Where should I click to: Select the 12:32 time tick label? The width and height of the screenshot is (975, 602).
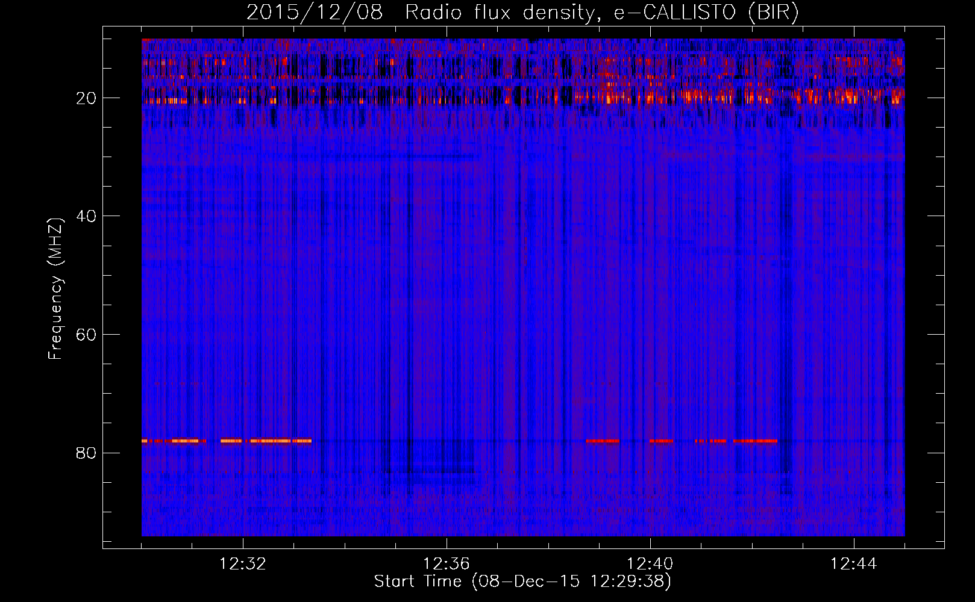243,564
